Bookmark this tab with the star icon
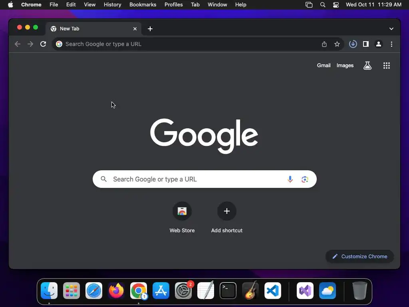This screenshot has width=409, height=307. [337, 44]
